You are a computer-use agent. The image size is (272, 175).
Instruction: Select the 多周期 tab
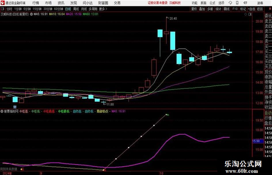click(x=93, y=9)
